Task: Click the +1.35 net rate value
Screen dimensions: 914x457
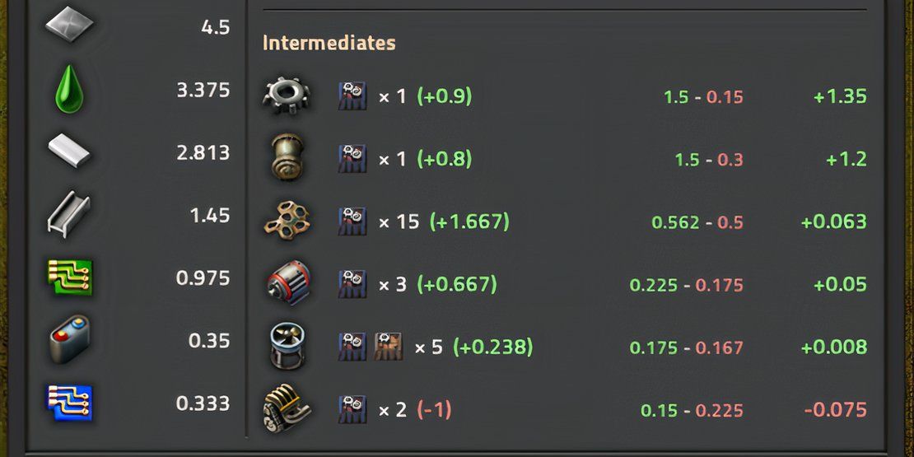Action: 840,96
